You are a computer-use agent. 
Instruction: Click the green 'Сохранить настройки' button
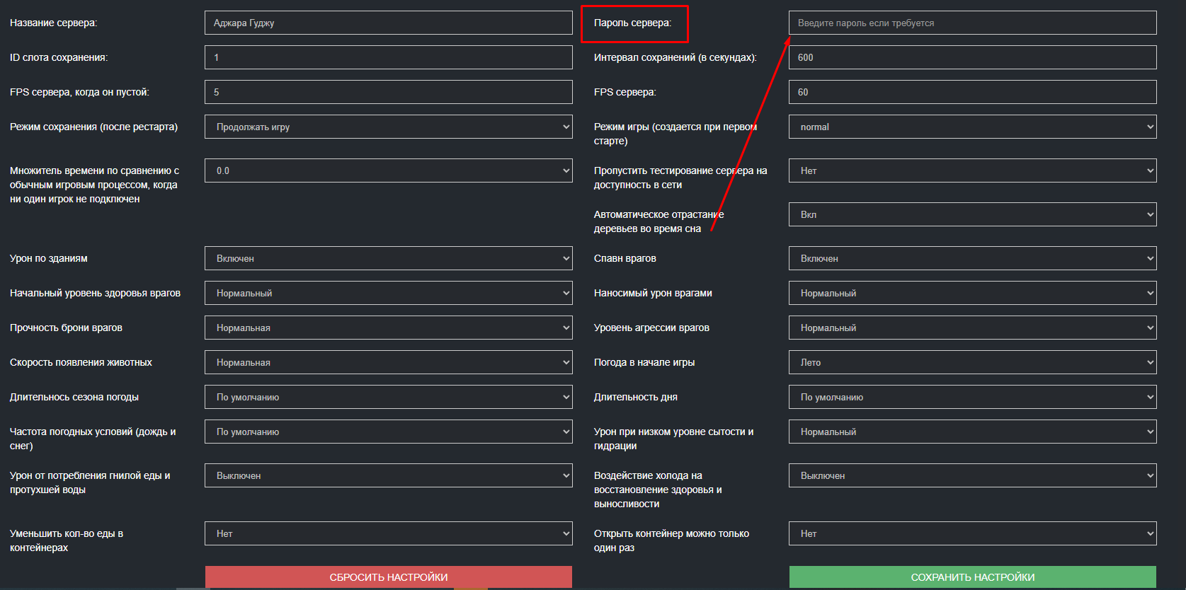(x=972, y=577)
